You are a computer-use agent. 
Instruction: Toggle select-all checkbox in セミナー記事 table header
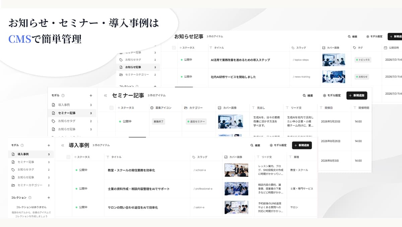pos(112,108)
